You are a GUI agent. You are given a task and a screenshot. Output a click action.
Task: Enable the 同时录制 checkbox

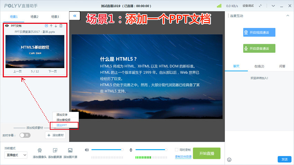177,150
